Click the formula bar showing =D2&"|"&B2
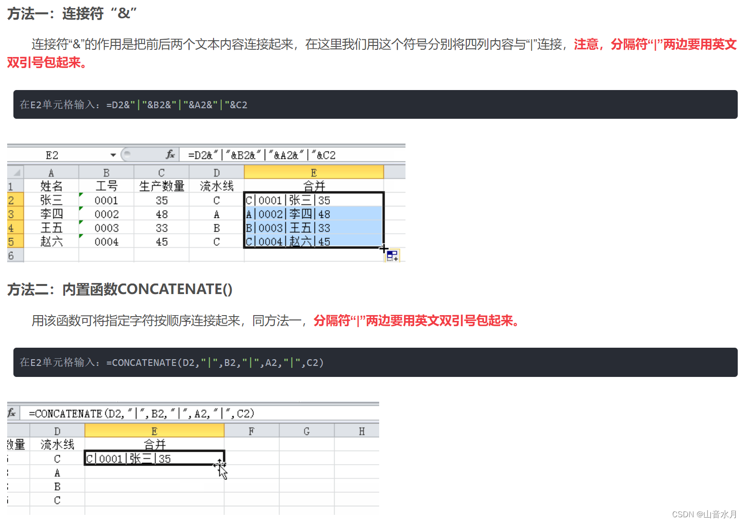 292,155
